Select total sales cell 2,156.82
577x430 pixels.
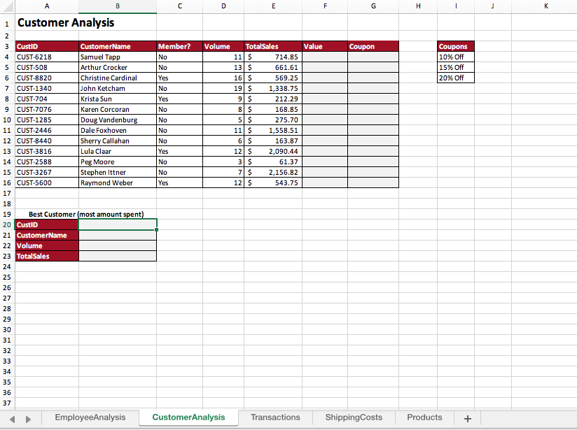273,172
